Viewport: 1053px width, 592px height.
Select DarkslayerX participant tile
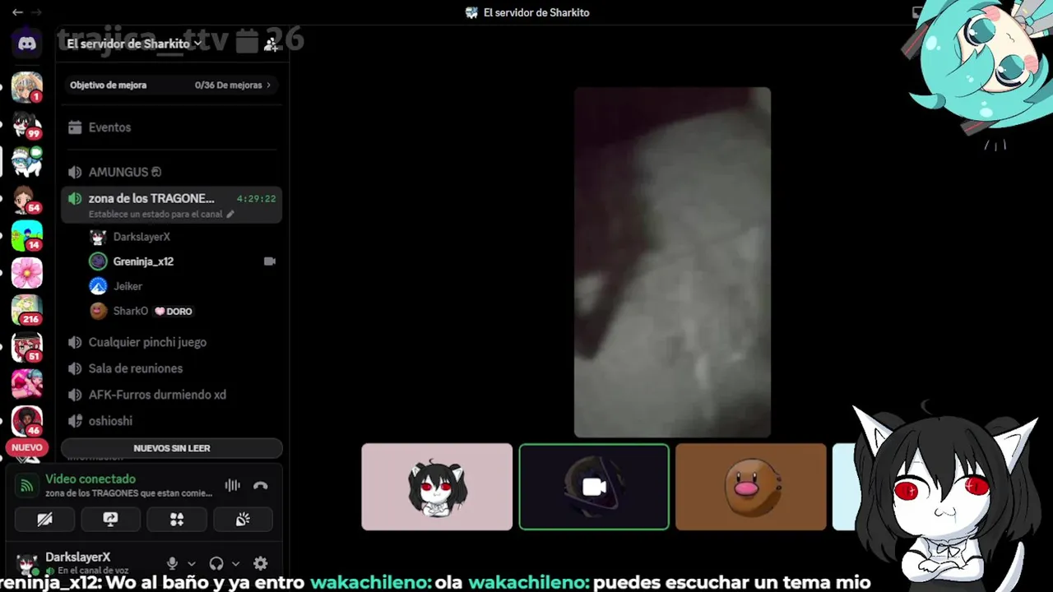[x=437, y=487]
